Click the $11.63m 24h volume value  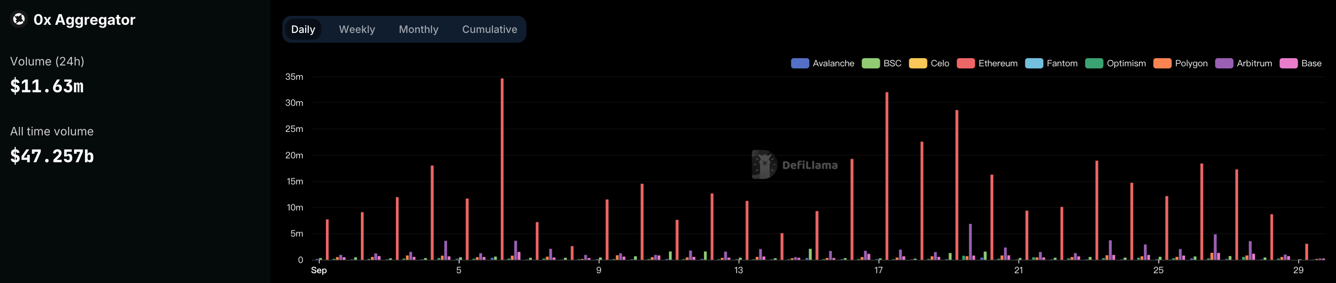(x=47, y=86)
